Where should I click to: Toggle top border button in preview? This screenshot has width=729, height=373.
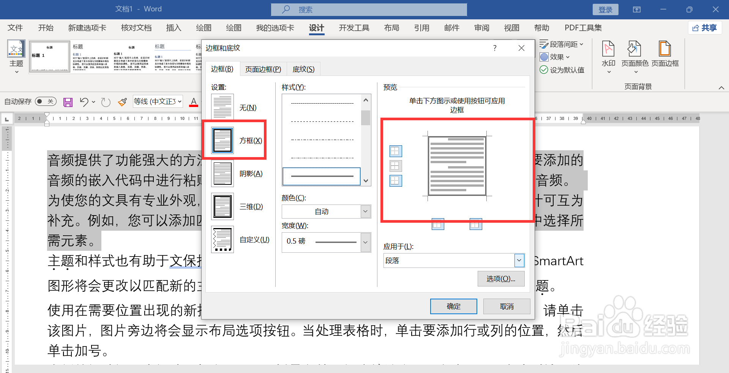click(396, 151)
